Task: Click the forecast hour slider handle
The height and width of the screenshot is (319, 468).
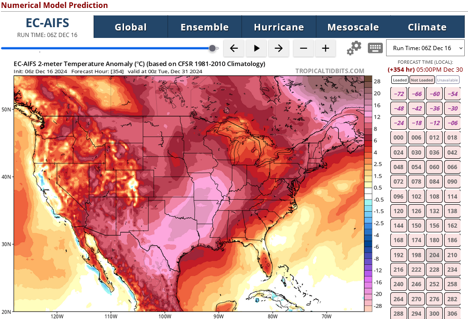Action: coord(212,48)
